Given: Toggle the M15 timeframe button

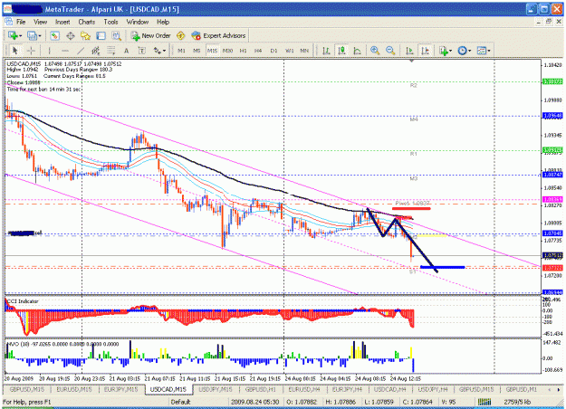Looking at the screenshot, I should coord(212,51).
